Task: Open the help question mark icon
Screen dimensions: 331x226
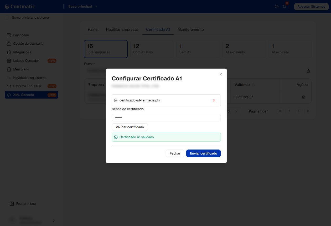Action: 277,7
